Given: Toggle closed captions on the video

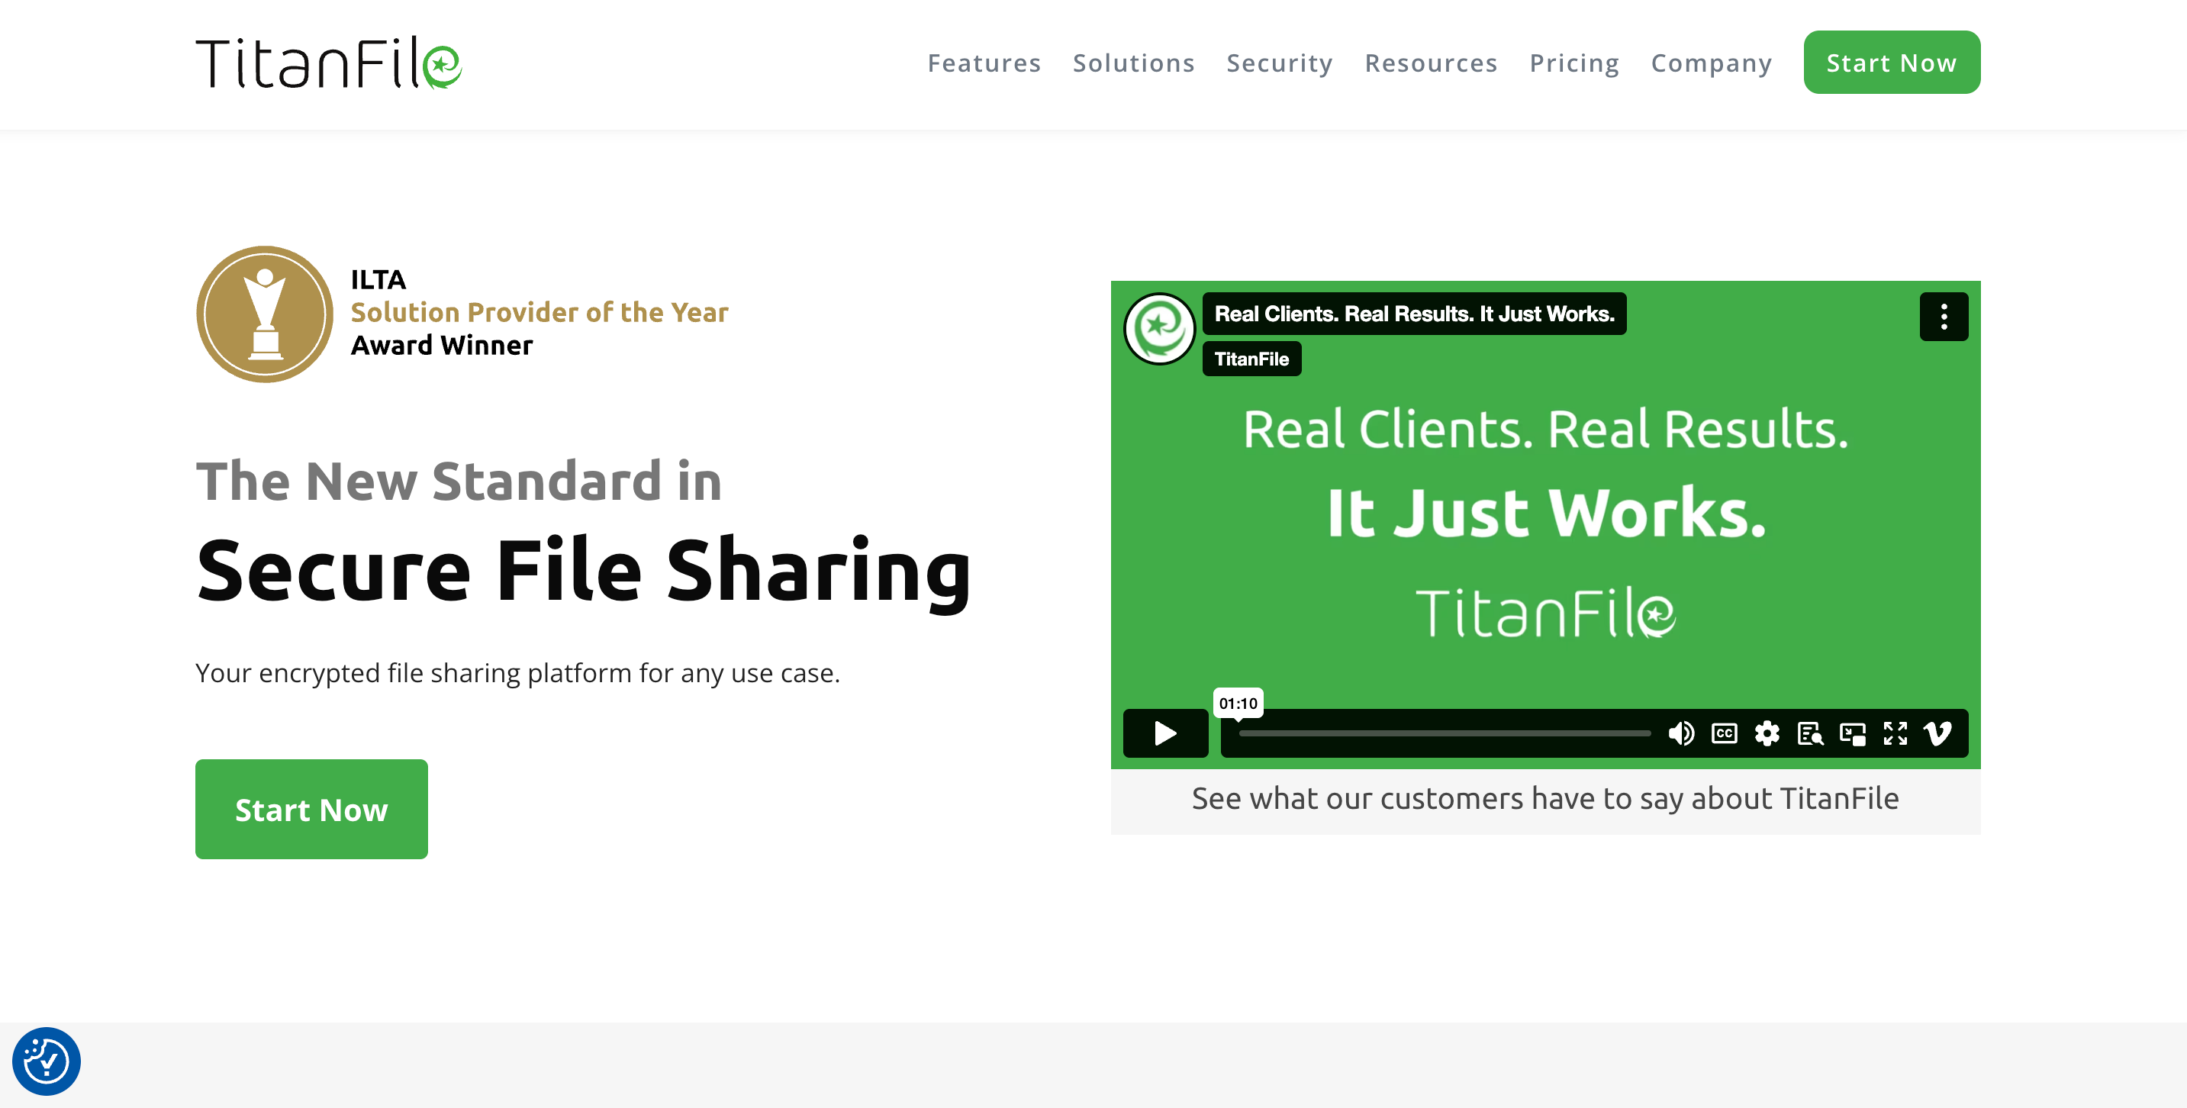Looking at the screenshot, I should click(x=1724, y=733).
